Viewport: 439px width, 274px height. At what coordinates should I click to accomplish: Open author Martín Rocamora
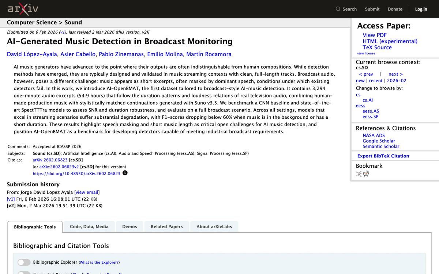pyautogui.click(x=209, y=54)
